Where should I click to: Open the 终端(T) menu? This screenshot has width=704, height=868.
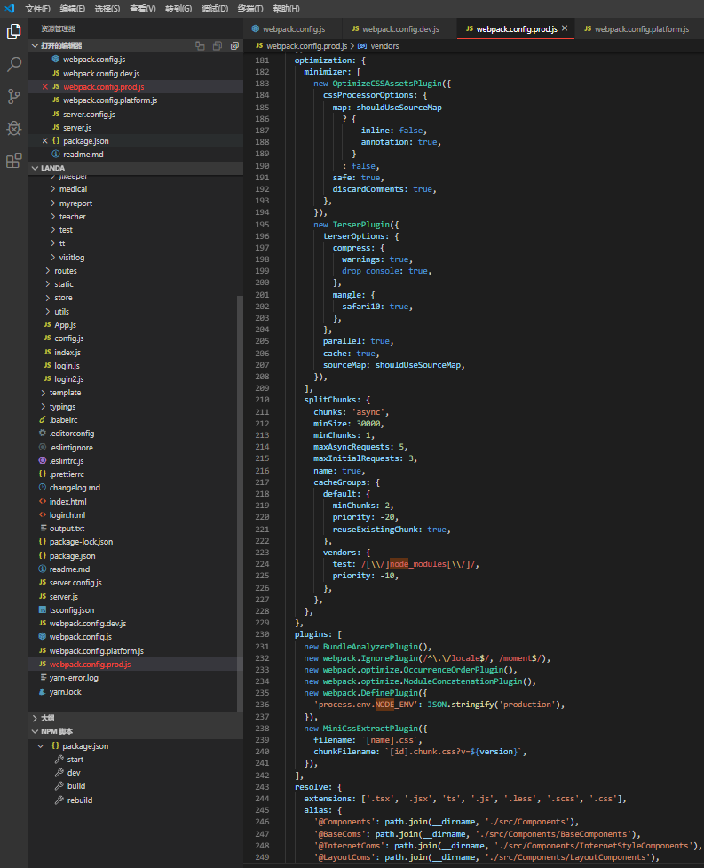[250, 8]
